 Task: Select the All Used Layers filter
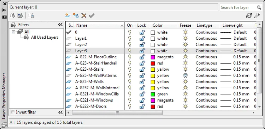pos(45,37)
